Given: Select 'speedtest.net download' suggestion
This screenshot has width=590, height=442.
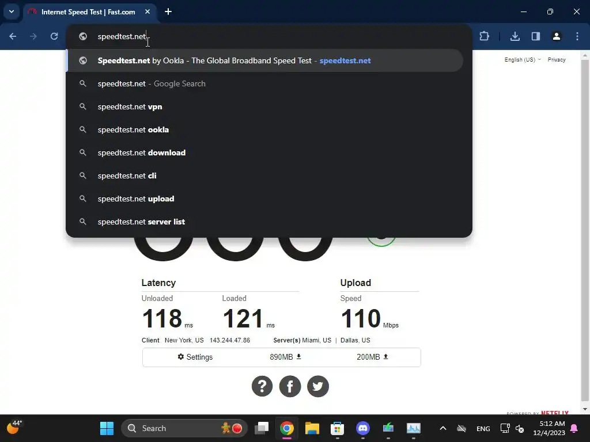Looking at the screenshot, I should click(264, 153).
